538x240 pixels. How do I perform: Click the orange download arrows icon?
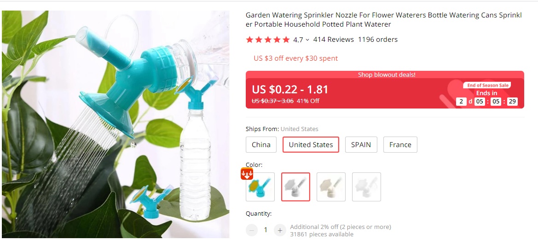(x=247, y=174)
